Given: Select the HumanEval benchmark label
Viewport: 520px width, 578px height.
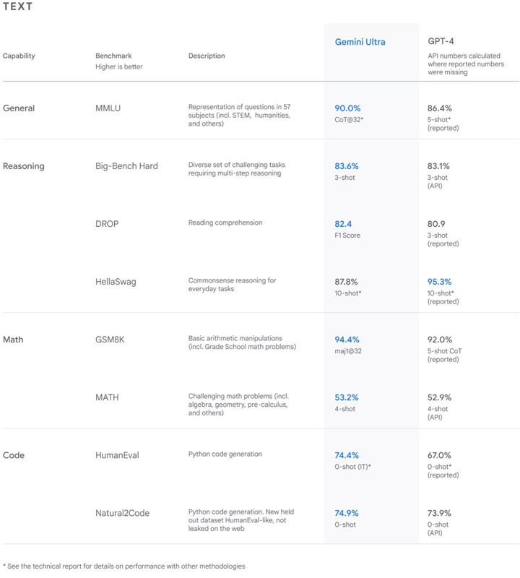Looking at the screenshot, I should tap(117, 456).
